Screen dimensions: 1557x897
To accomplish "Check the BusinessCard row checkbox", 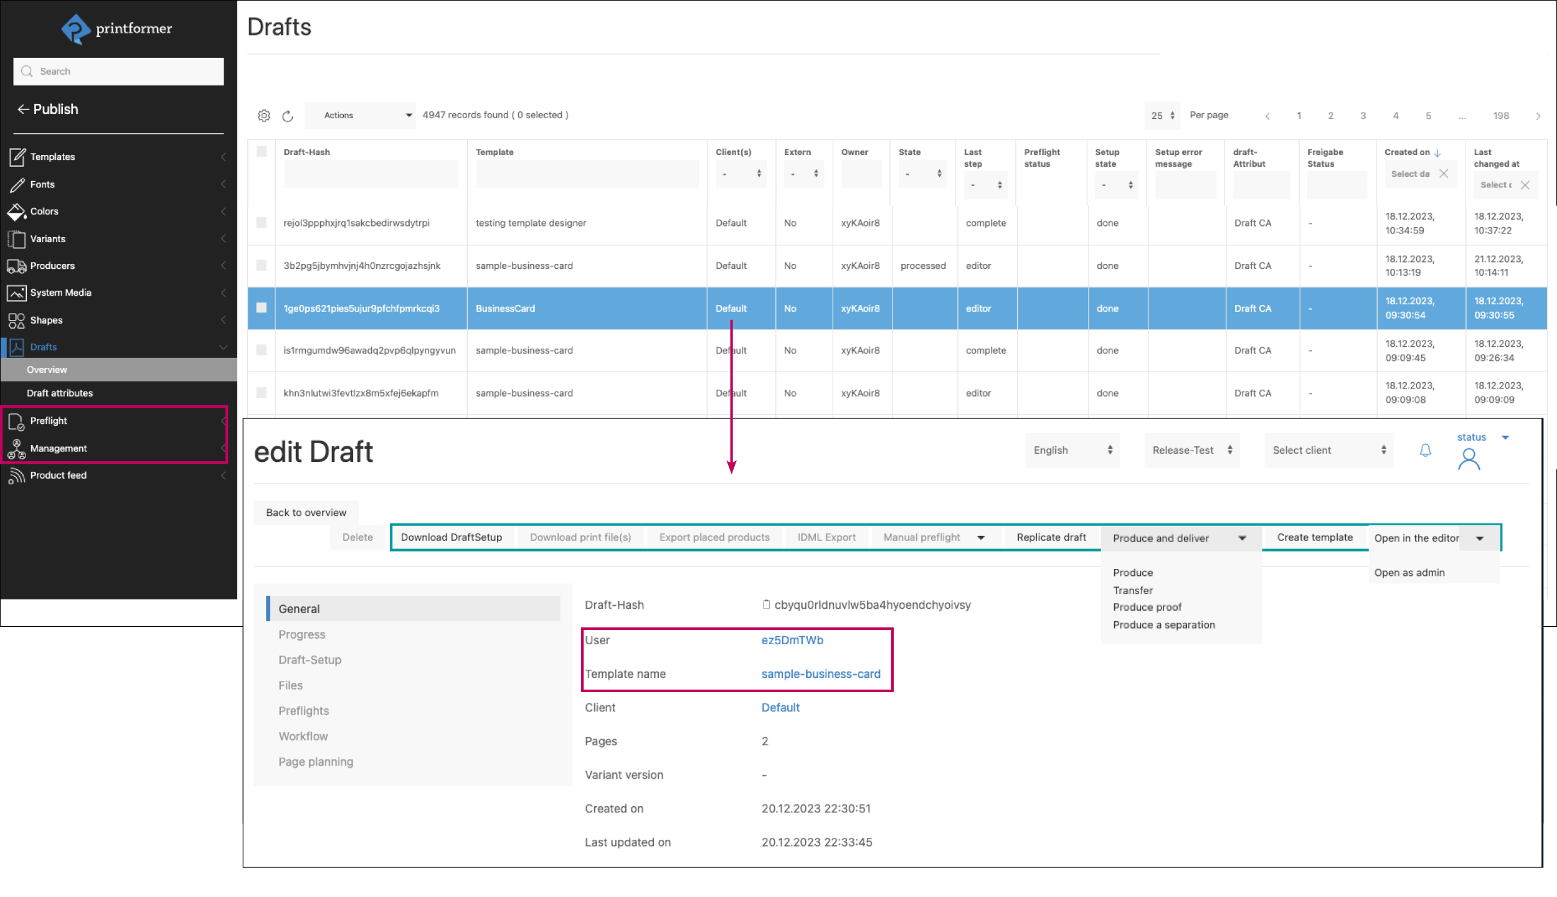I will click(x=262, y=308).
